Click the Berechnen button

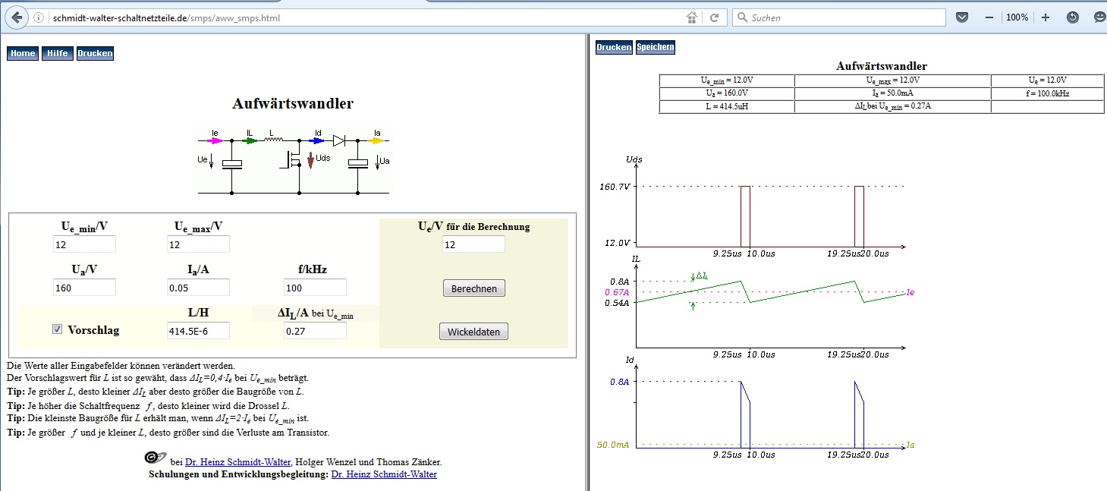pyautogui.click(x=474, y=288)
